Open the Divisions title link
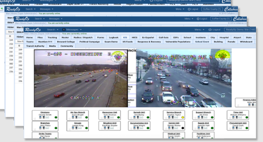Viewport: 263px width, 142px height. 45,112
